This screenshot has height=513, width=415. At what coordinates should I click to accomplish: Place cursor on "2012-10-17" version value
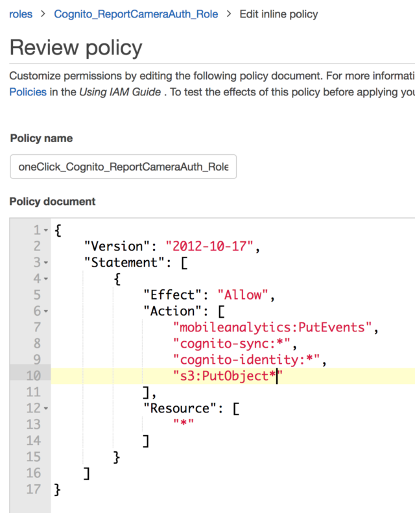209,246
